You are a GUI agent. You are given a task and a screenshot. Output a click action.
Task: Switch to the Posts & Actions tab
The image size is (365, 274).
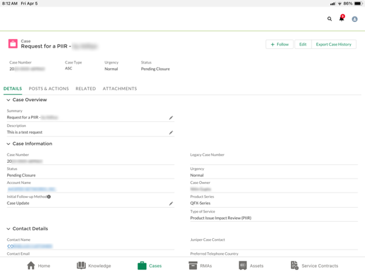coord(49,89)
